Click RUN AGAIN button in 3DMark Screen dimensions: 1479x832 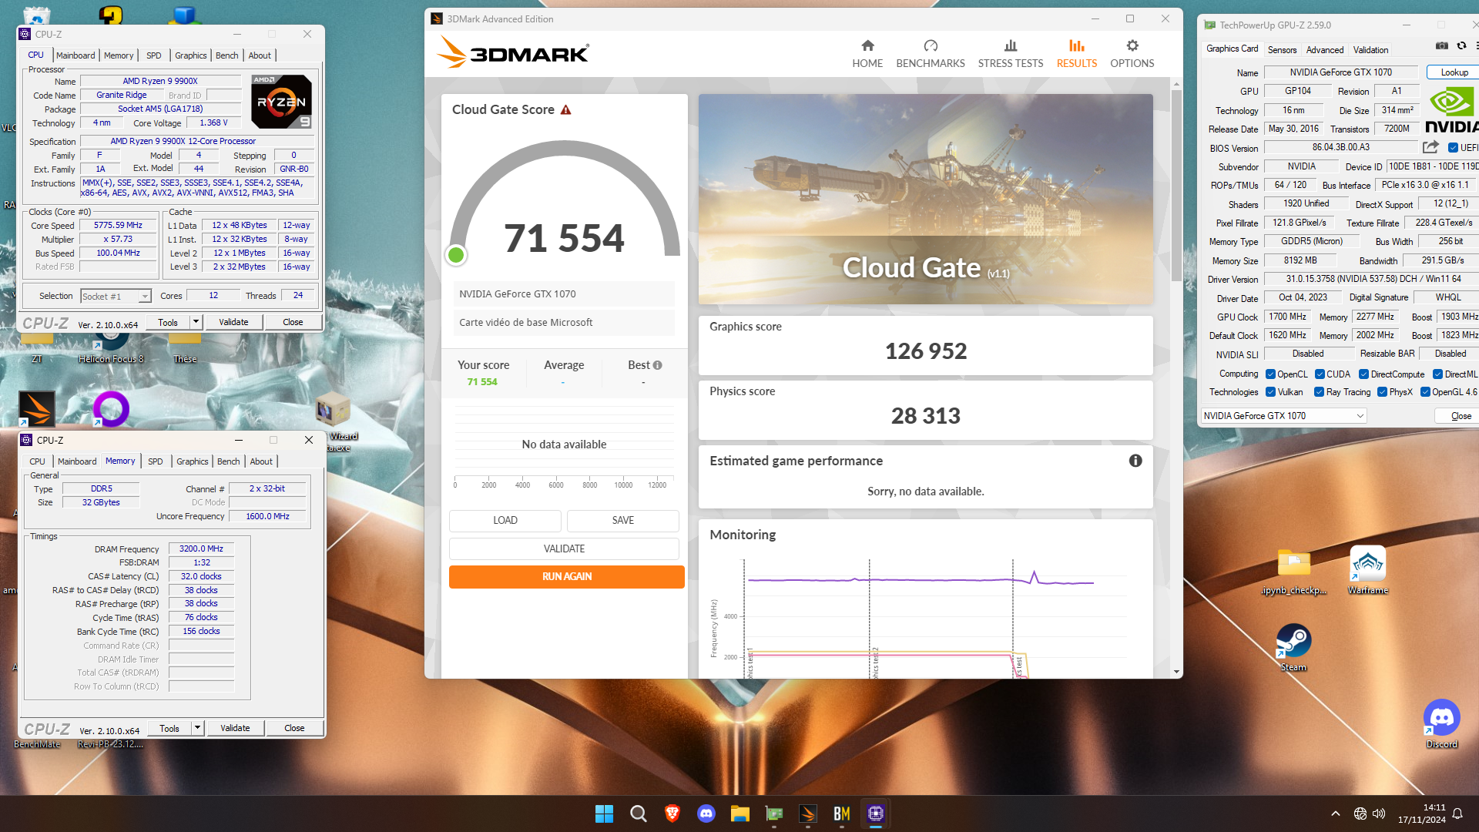pyautogui.click(x=566, y=576)
